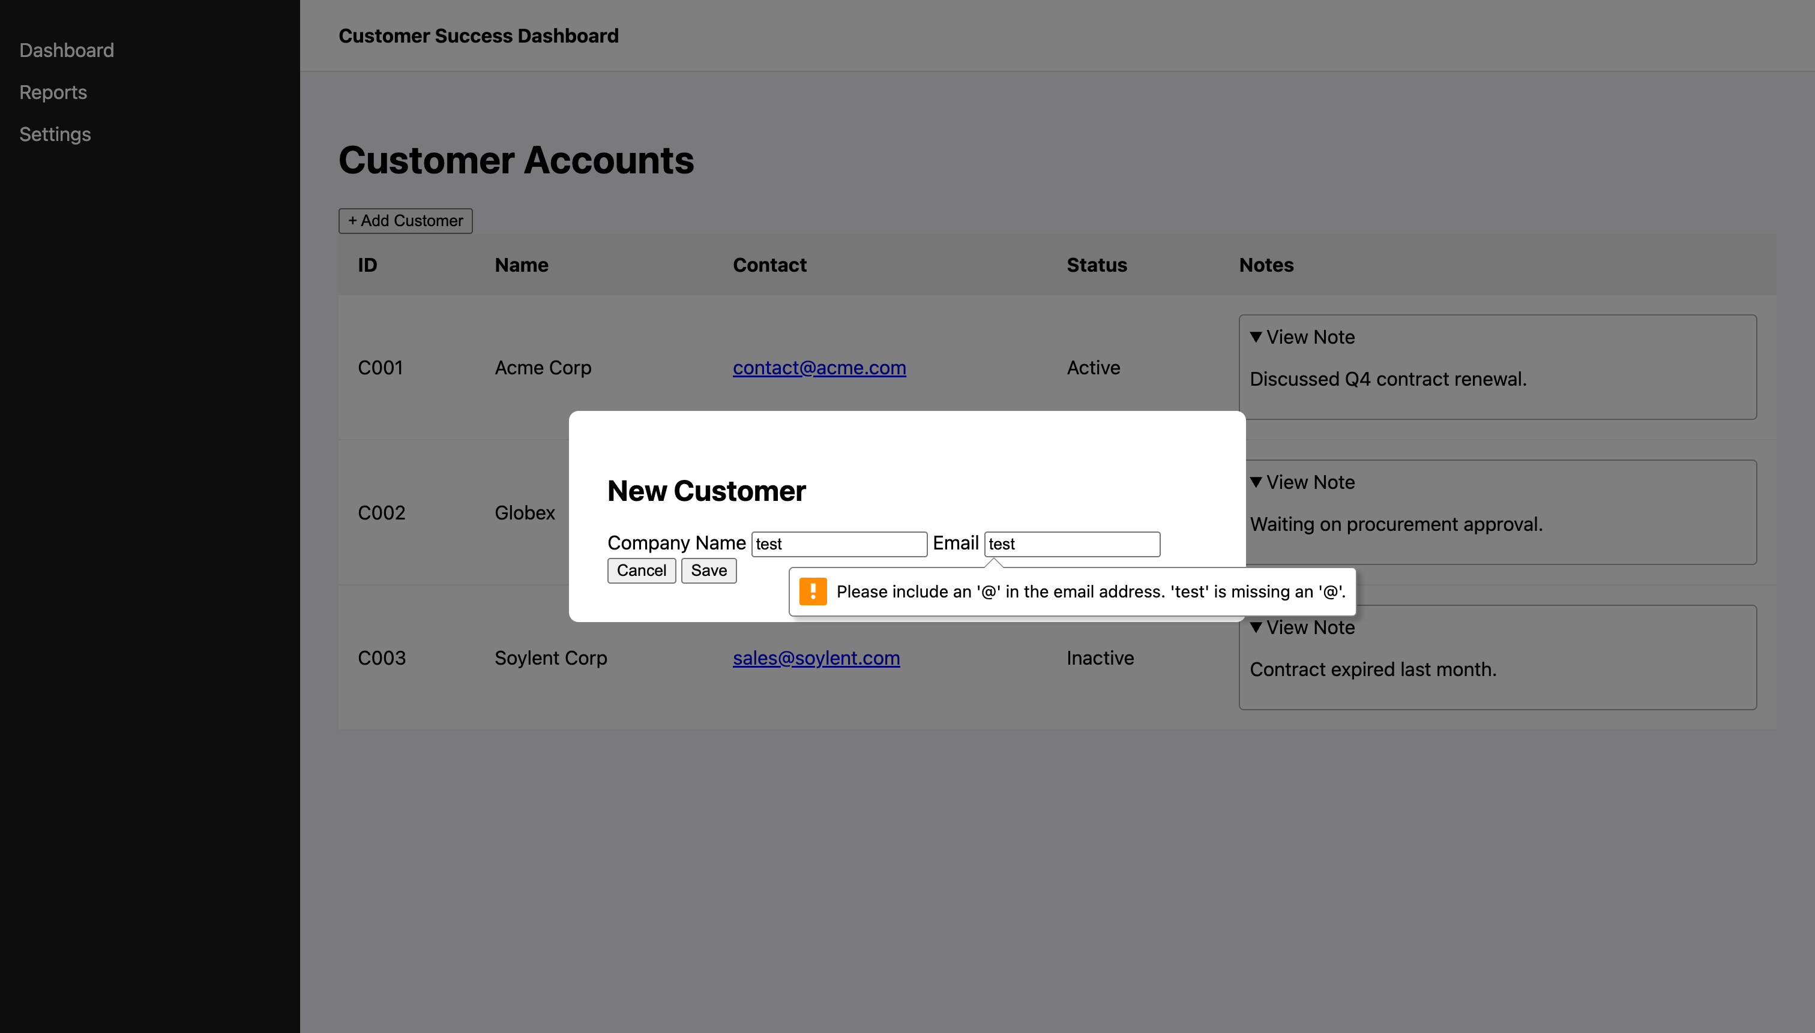Cancel the New Customer dialog
This screenshot has height=1033, width=1815.
pyautogui.click(x=641, y=570)
